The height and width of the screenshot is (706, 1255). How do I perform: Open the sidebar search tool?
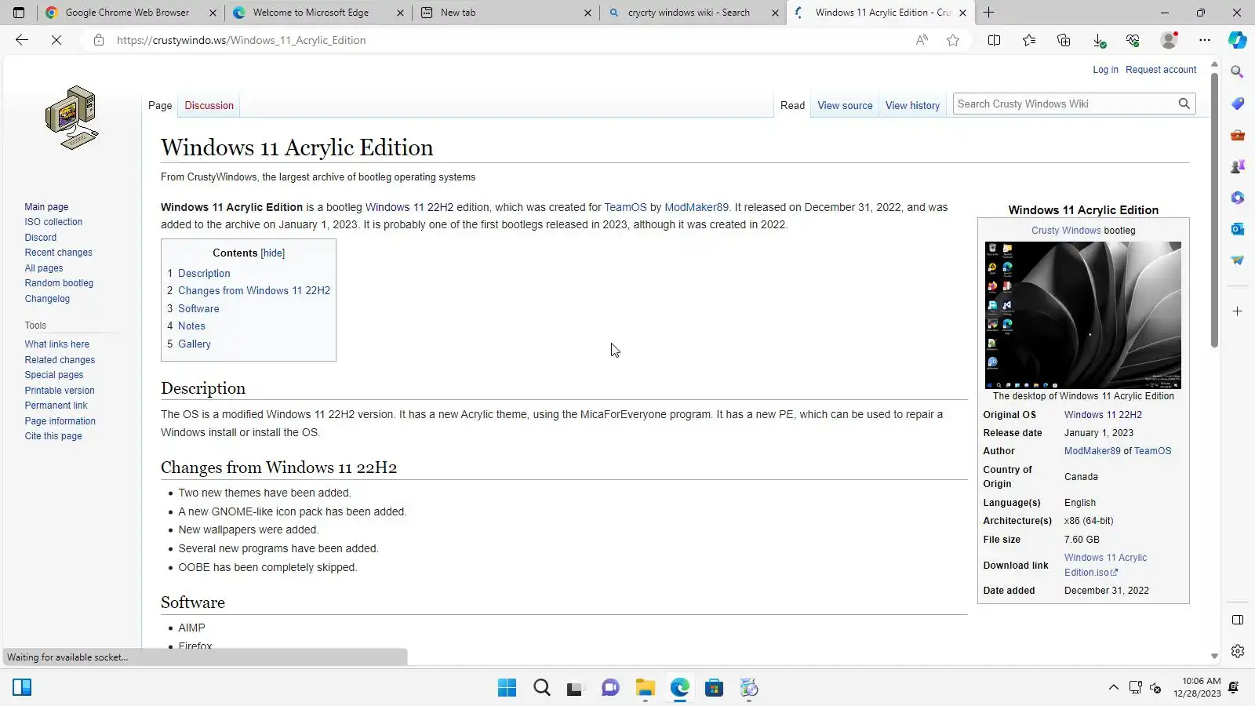1238,72
